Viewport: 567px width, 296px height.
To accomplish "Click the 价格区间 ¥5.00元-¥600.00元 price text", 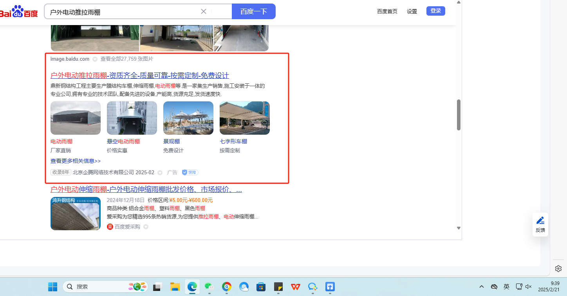I will click(x=180, y=200).
